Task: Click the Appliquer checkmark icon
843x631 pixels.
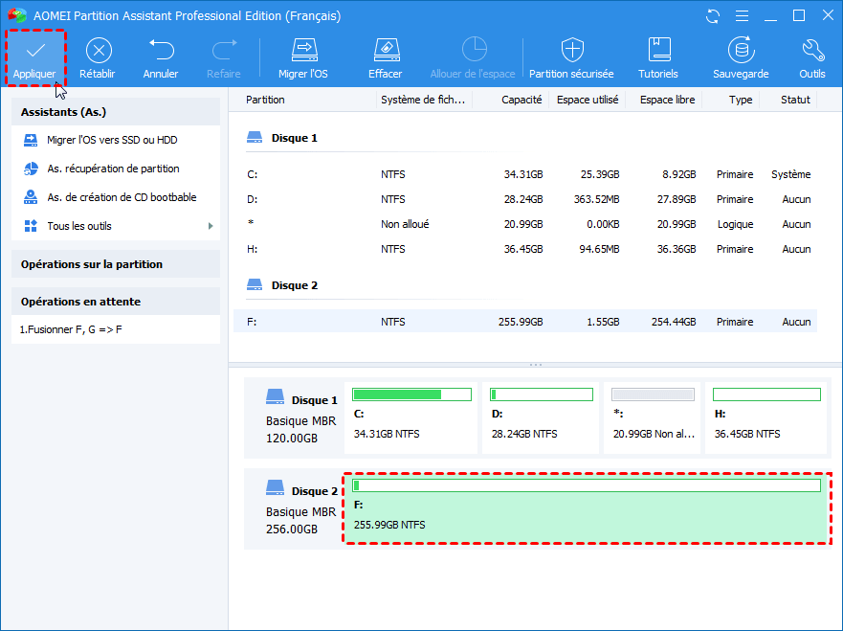Action: (x=35, y=51)
